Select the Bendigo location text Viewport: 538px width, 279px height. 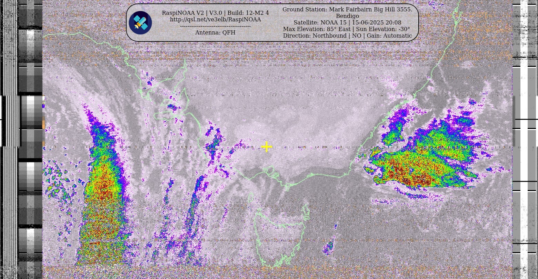pyautogui.click(x=347, y=16)
